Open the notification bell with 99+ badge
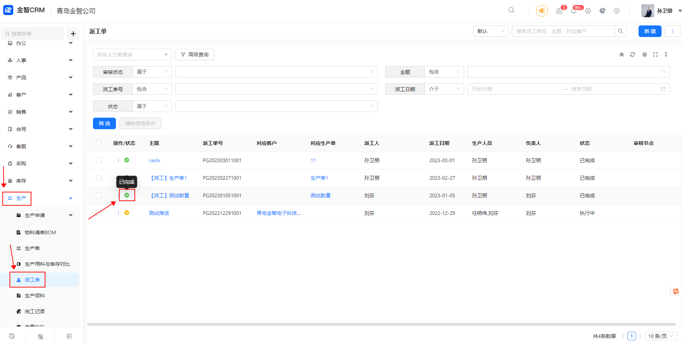Screen dimensions: 682x344 coord(574,11)
